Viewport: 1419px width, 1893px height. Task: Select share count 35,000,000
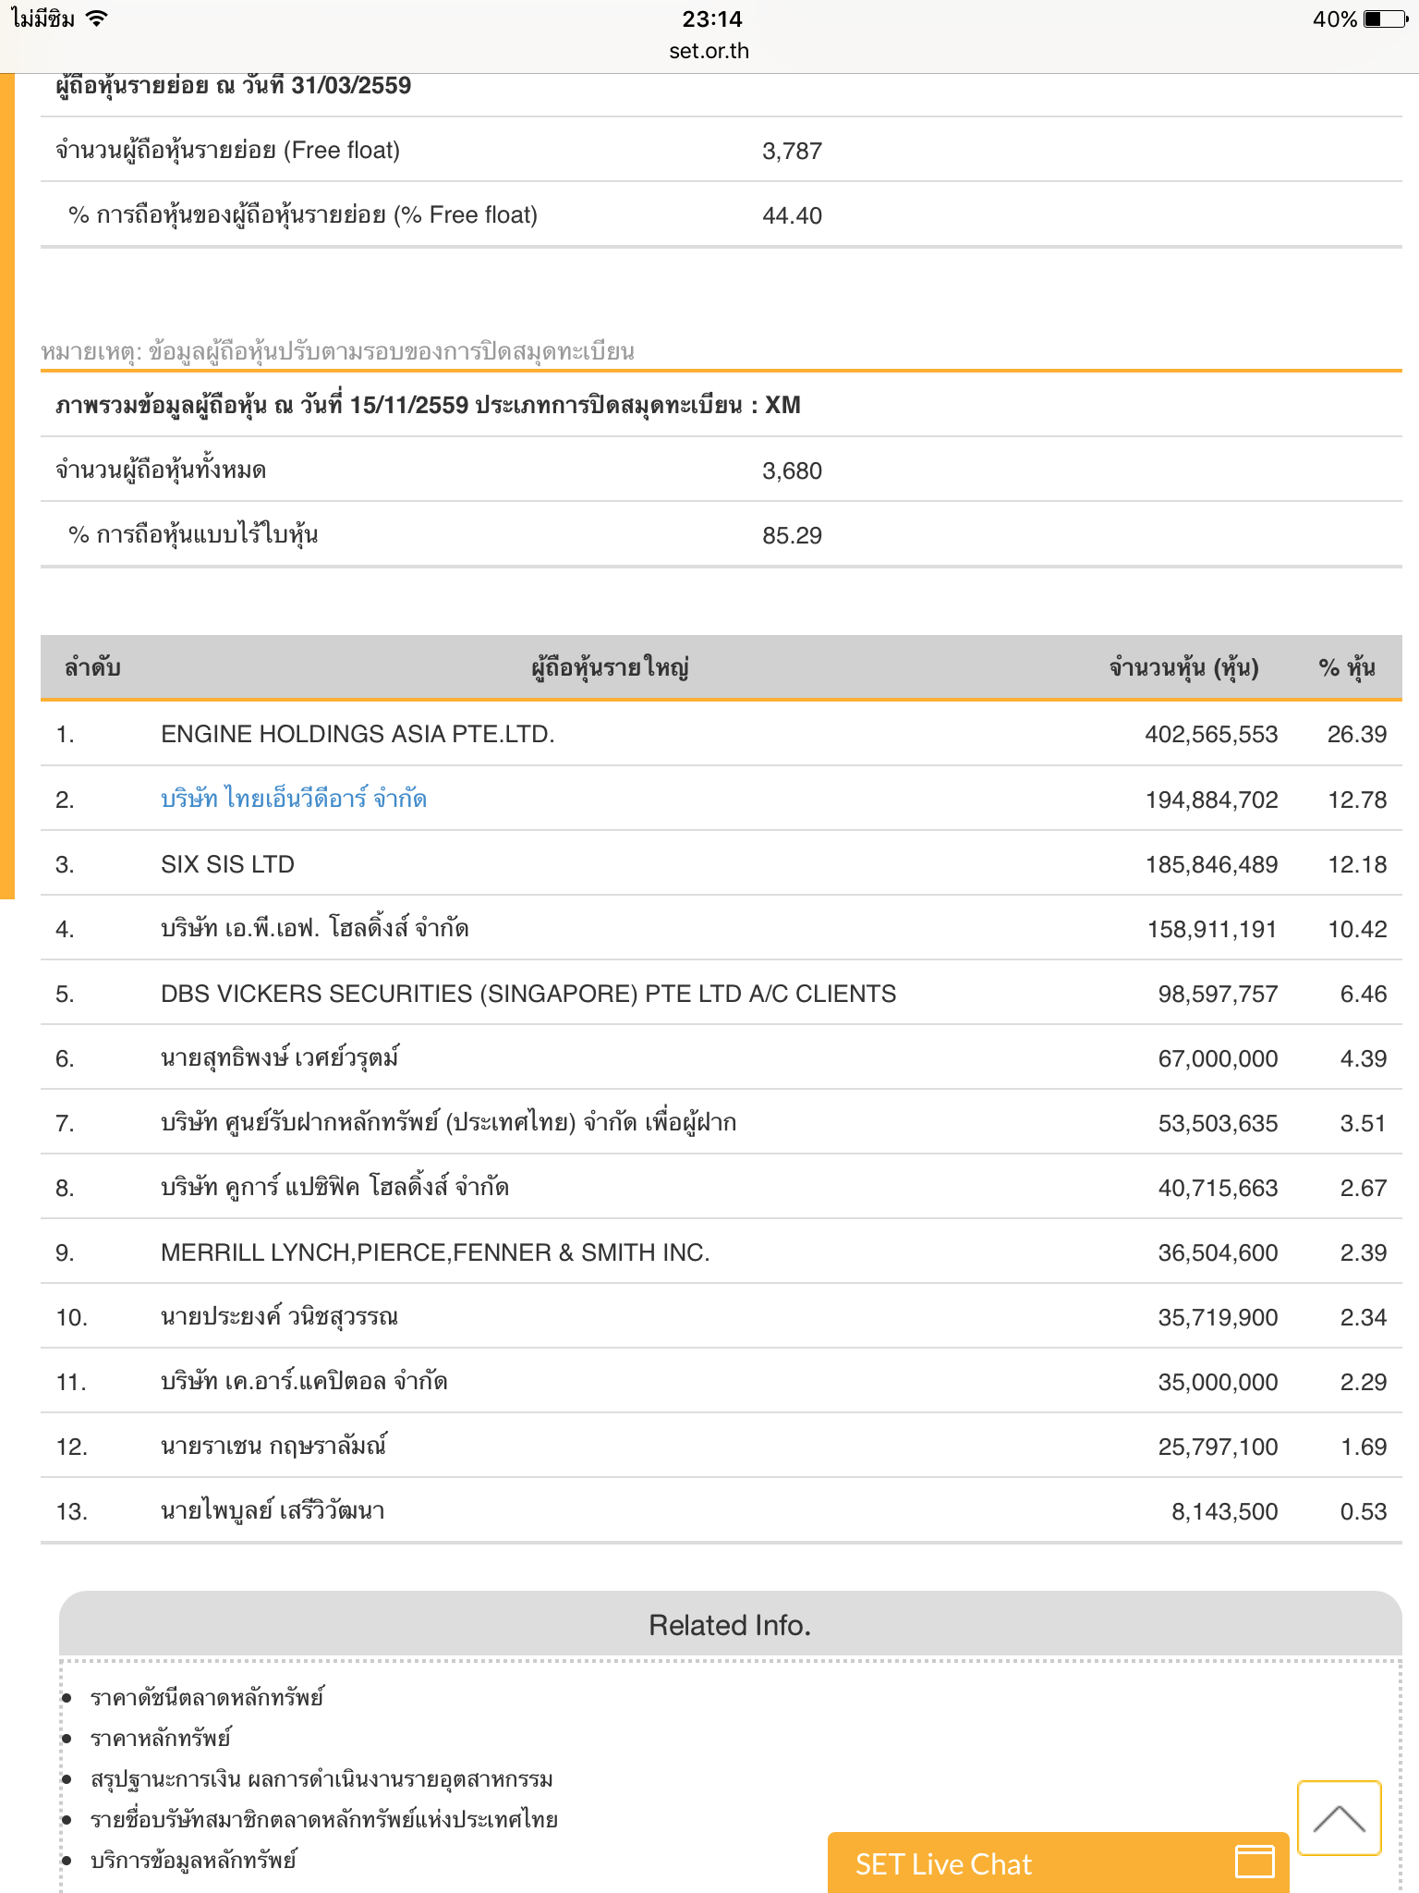(x=1218, y=1382)
